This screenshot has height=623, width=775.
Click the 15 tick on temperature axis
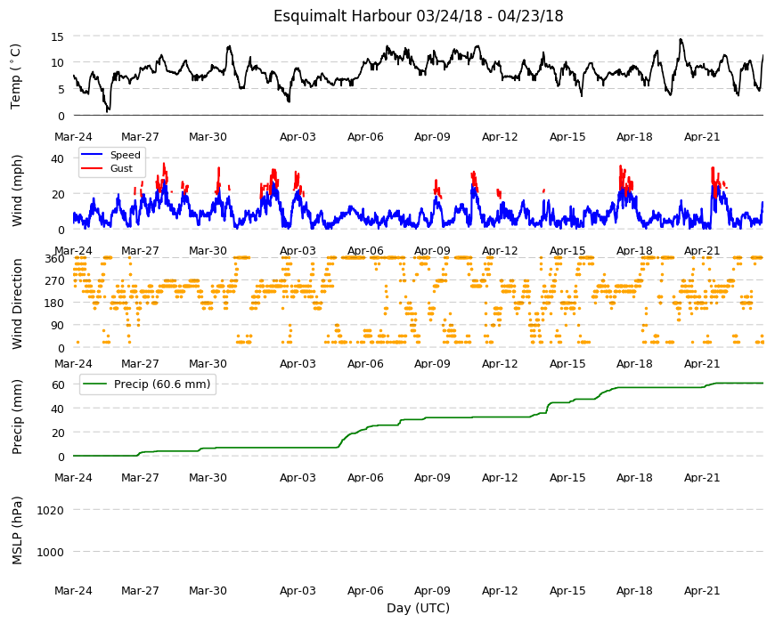(57, 37)
